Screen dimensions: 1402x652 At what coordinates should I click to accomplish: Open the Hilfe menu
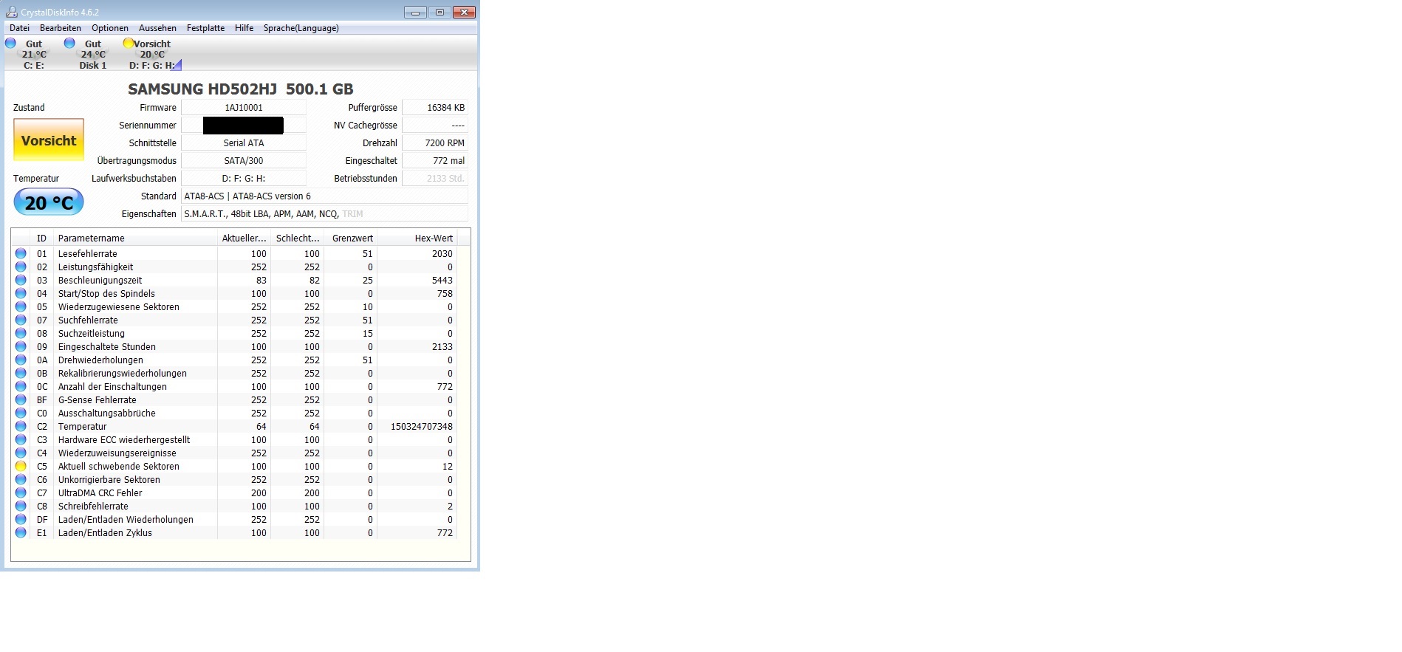(x=244, y=28)
